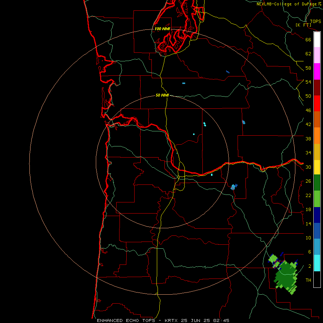Viewport: 323px width, 323px height.
Task: Click the '30' scale label
Action: 308,167
